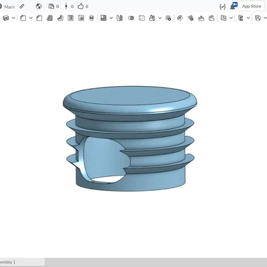Expand the fillet tool dropdown arrow

point(31,18)
